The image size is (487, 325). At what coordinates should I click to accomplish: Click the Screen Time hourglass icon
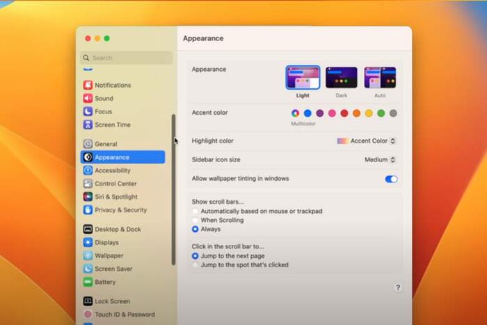click(88, 125)
